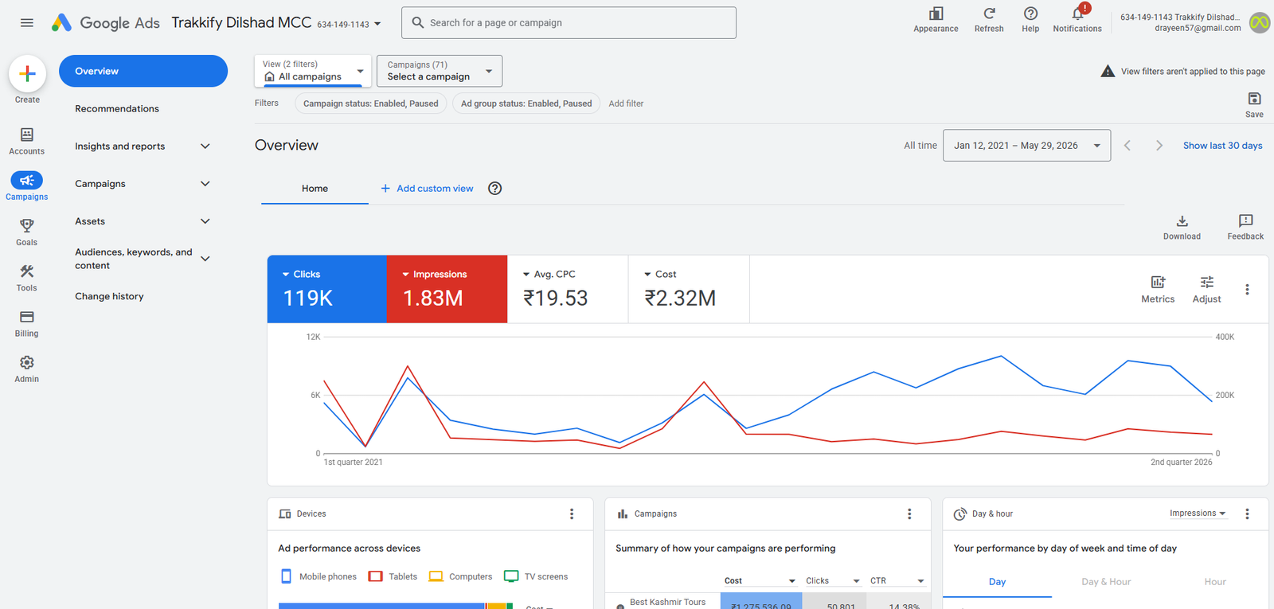
Task: Change the Avg. CPC scorecard metric
Action: (x=549, y=274)
